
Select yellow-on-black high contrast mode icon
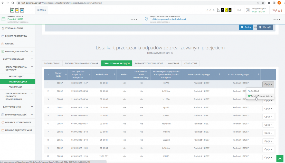click(x=230, y=10)
